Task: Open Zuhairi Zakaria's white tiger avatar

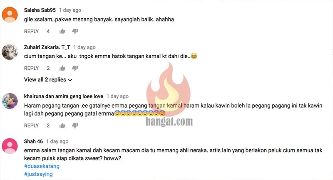Action: point(10,52)
